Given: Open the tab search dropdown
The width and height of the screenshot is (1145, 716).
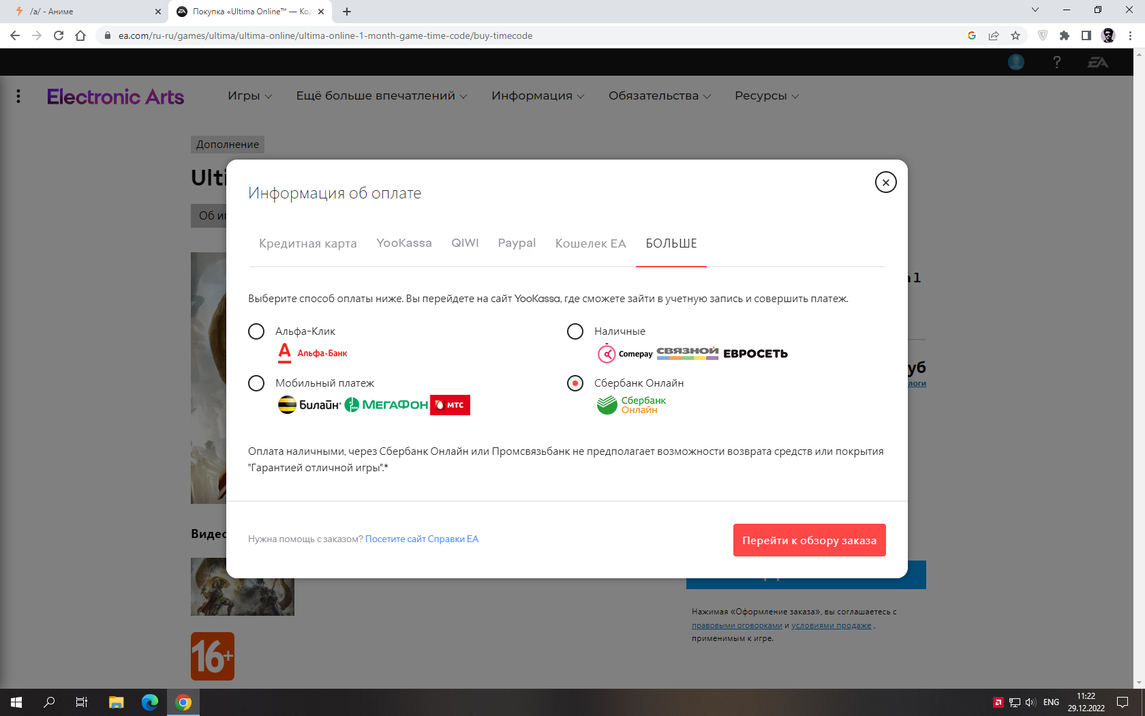Looking at the screenshot, I should pos(1035,10).
